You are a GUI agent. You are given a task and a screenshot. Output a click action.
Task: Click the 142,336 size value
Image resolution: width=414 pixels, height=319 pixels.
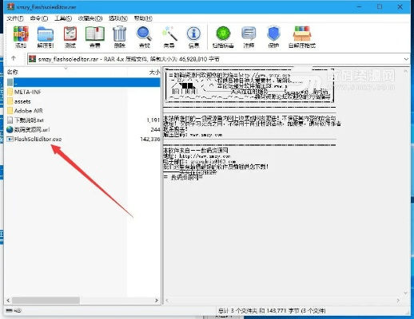tap(149, 139)
